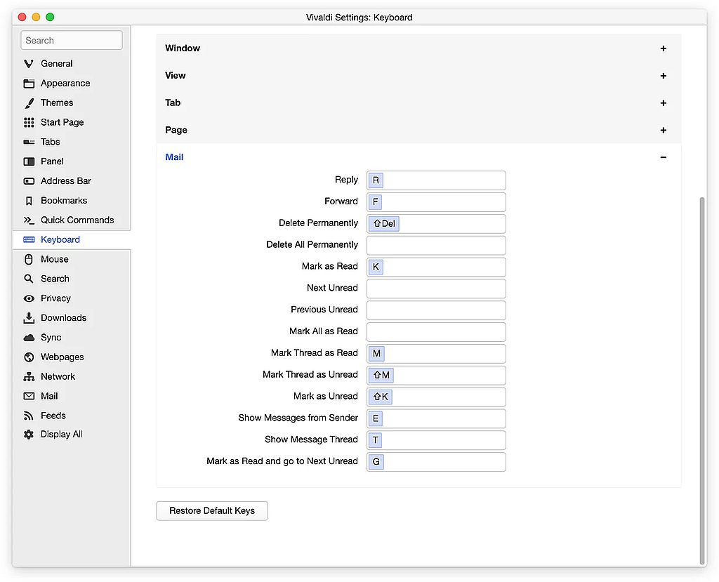Image resolution: width=719 pixels, height=582 pixels.
Task: Click the Reply shortcut field
Action: pos(436,180)
